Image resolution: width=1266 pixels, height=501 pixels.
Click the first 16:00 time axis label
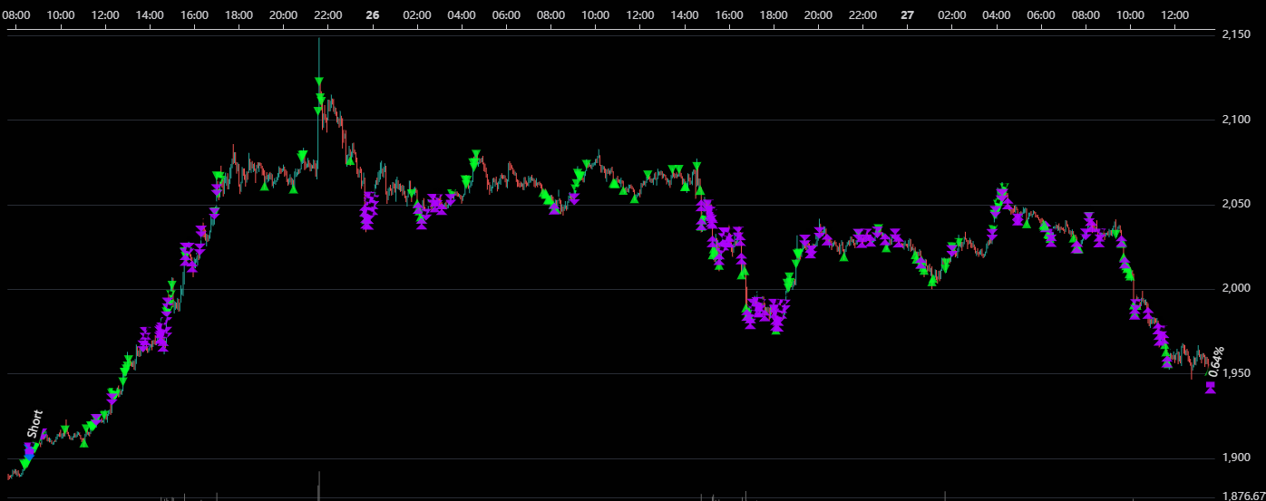click(x=194, y=15)
